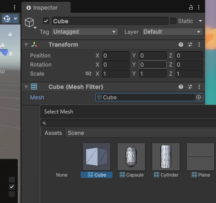Edit the Scale X field
The height and width of the screenshot is (203, 216).
click(116, 74)
